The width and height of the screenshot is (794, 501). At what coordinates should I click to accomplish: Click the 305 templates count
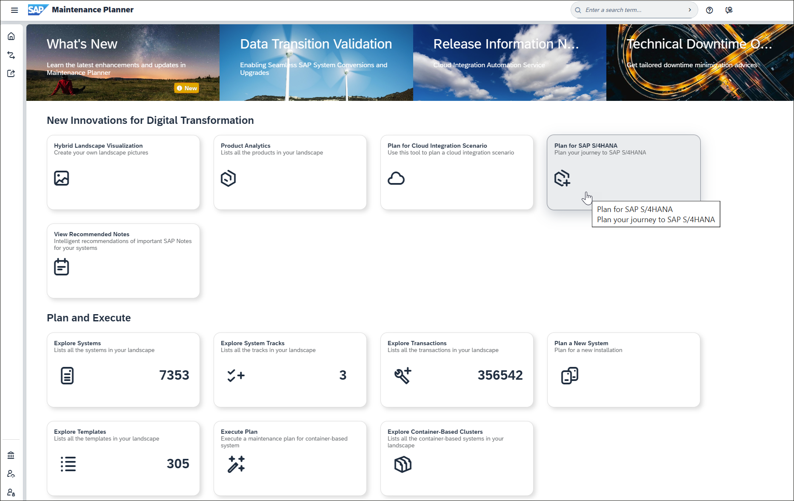pos(178,464)
